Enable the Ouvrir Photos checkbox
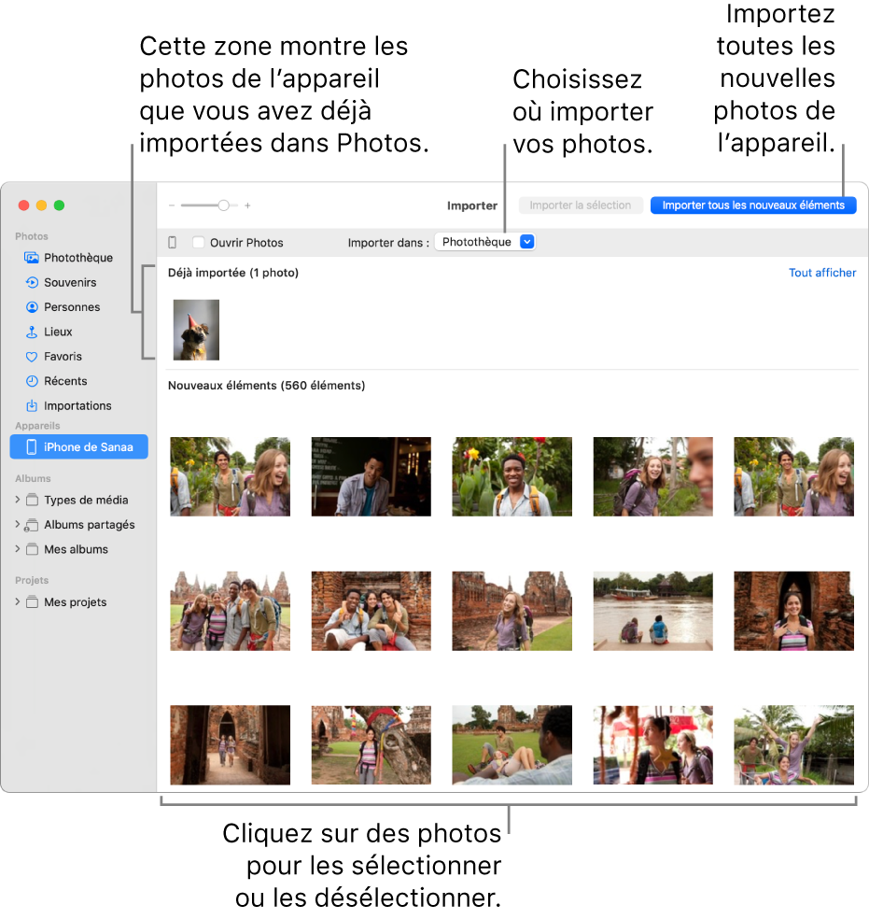The image size is (869, 919). [198, 242]
